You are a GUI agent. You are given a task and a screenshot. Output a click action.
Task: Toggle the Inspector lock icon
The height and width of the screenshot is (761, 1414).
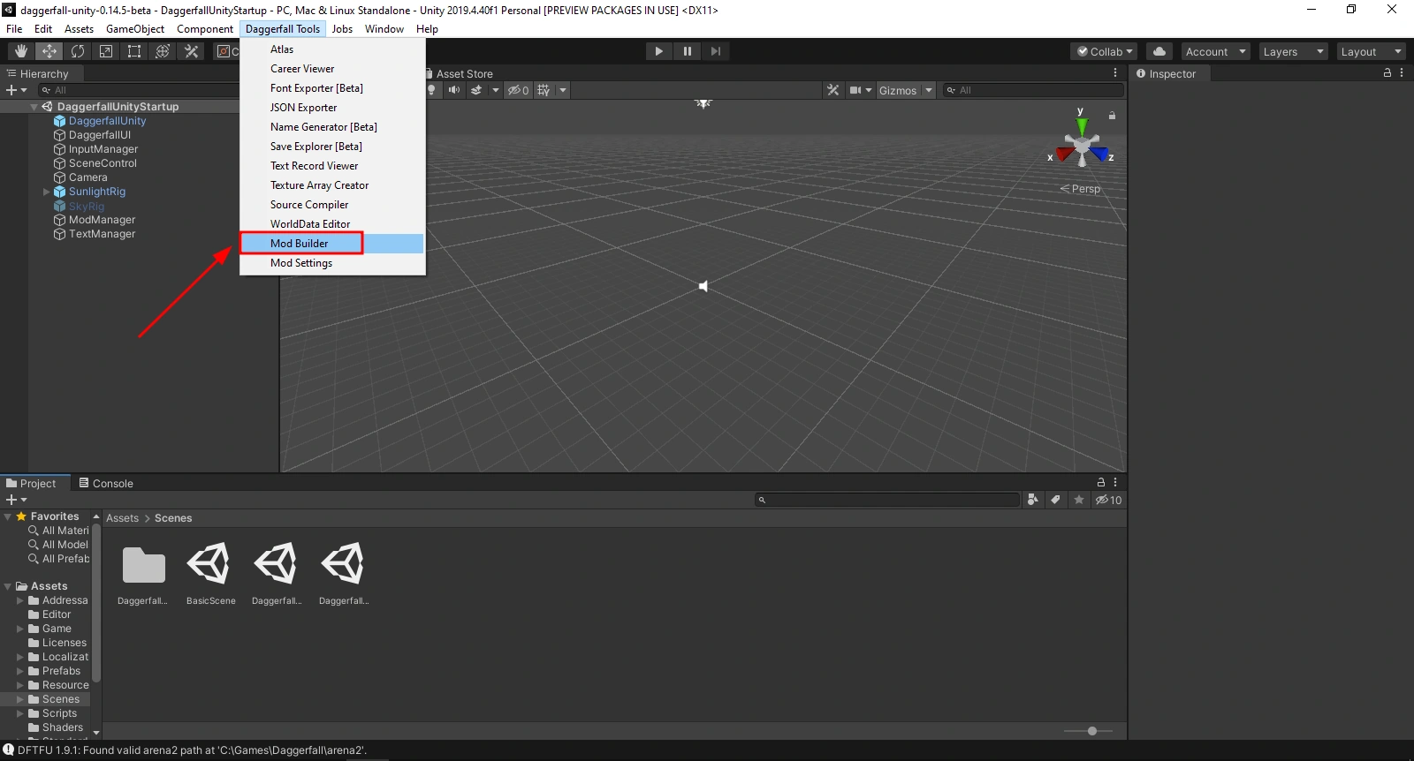pyautogui.click(x=1387, y=73)
